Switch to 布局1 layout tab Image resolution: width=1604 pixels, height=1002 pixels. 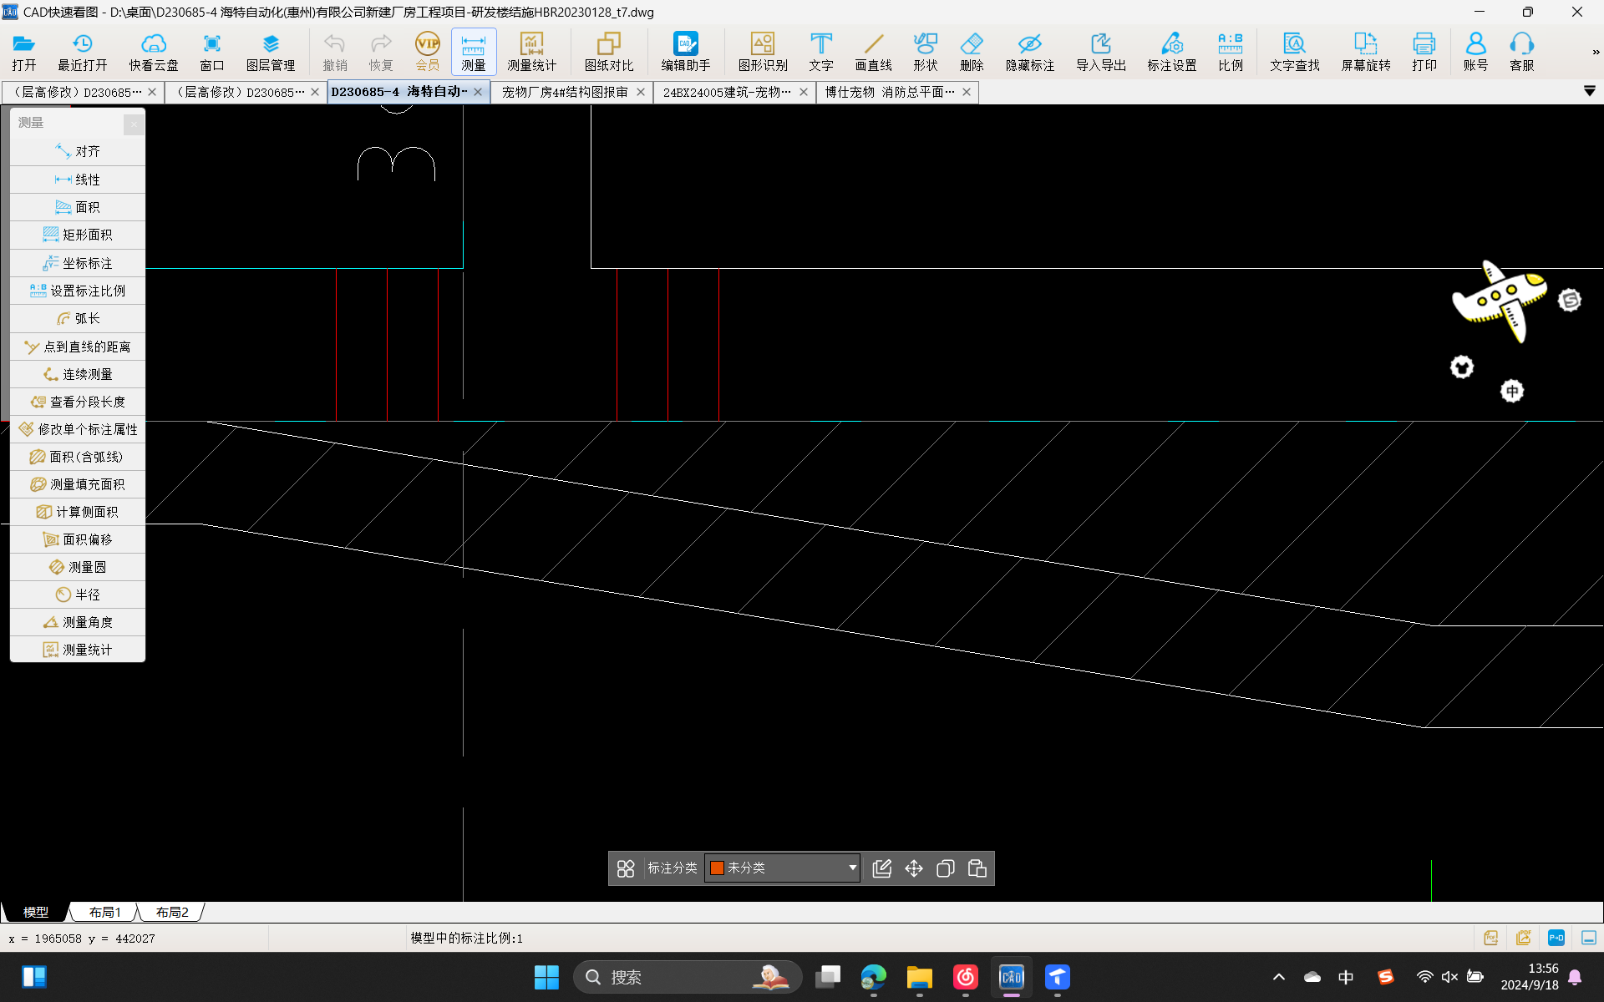[x=104, y=912]
